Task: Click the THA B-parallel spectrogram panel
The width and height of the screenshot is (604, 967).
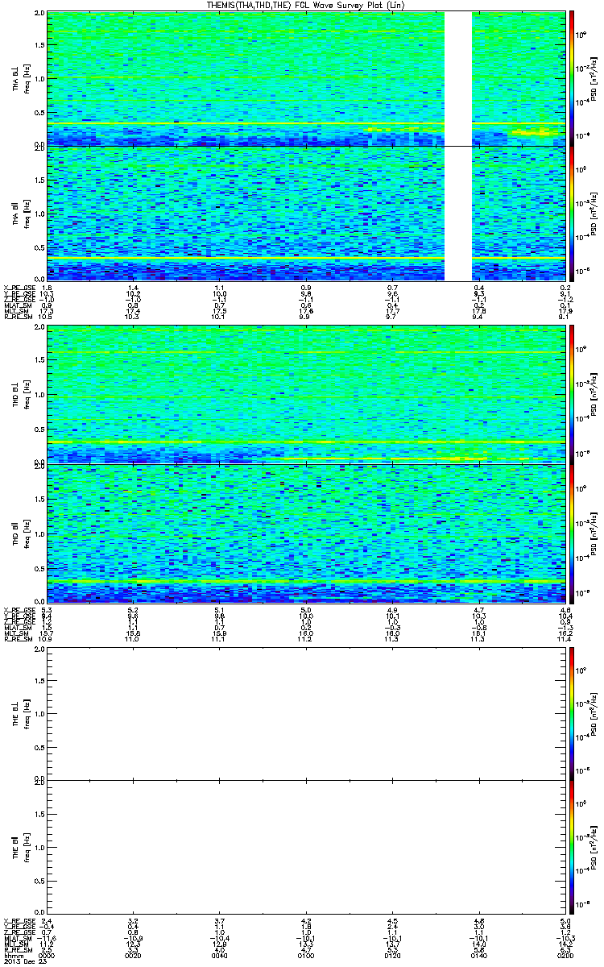Action: (305, 213)
